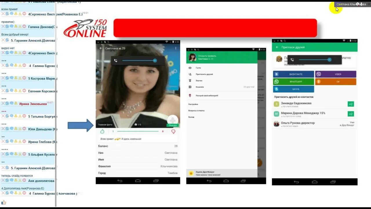Click copy icon beside 5. Гаранин Алексей under Всем добрый вечер
Viewport: 371px width, 209px height.
tap(7, 40)
